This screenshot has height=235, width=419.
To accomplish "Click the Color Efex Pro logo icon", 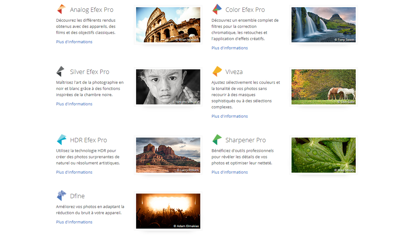I will pos(217,9).
